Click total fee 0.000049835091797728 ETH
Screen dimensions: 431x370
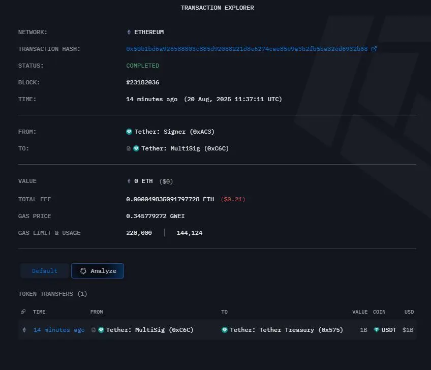click(x=170, y=199)
